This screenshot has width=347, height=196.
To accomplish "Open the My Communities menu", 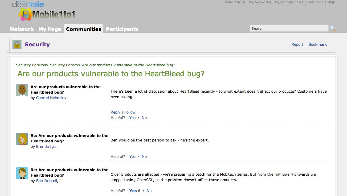I will pos(289,2).
